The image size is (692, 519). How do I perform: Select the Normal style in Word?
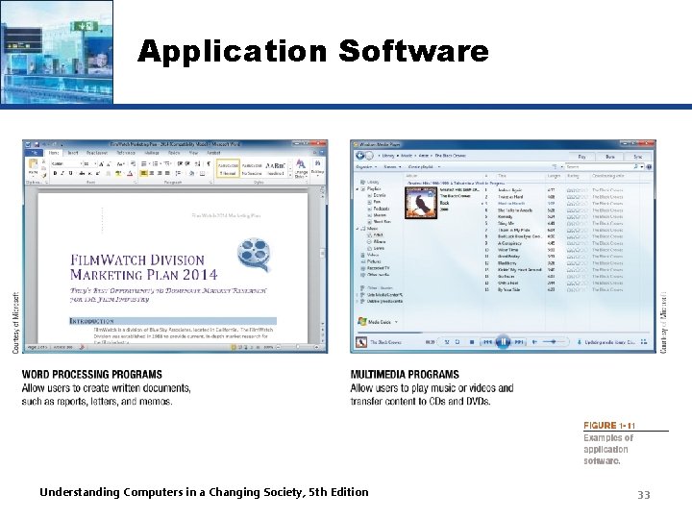(228, 168)
